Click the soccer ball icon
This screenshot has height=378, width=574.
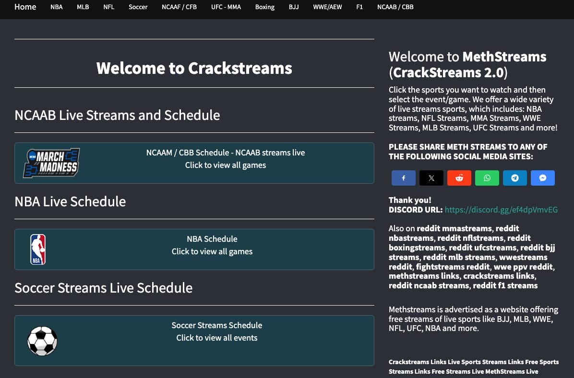tap(43, 341)
